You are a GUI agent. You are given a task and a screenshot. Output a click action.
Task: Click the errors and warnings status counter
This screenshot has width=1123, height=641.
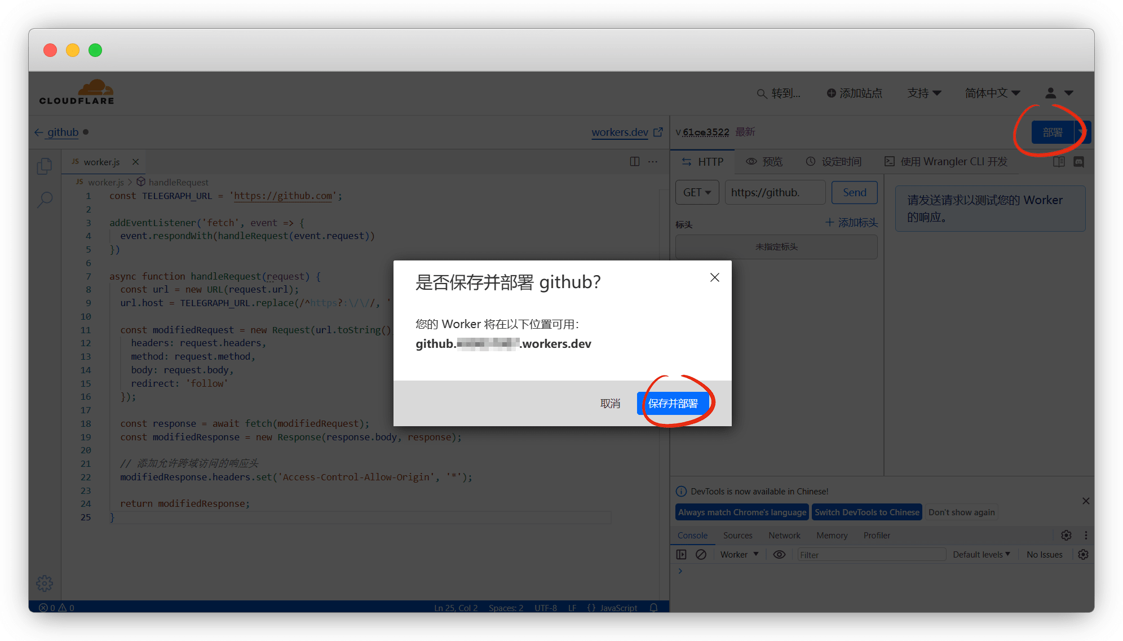56,608
